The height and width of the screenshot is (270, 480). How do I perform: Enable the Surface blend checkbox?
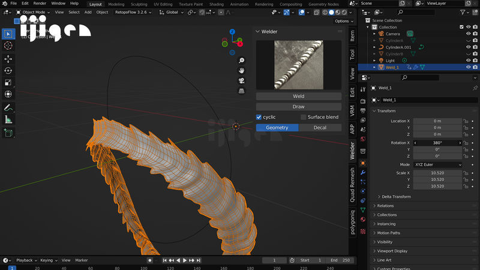pos(304,117)
